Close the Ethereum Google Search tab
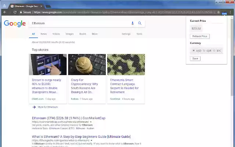 tap(41, 6)
